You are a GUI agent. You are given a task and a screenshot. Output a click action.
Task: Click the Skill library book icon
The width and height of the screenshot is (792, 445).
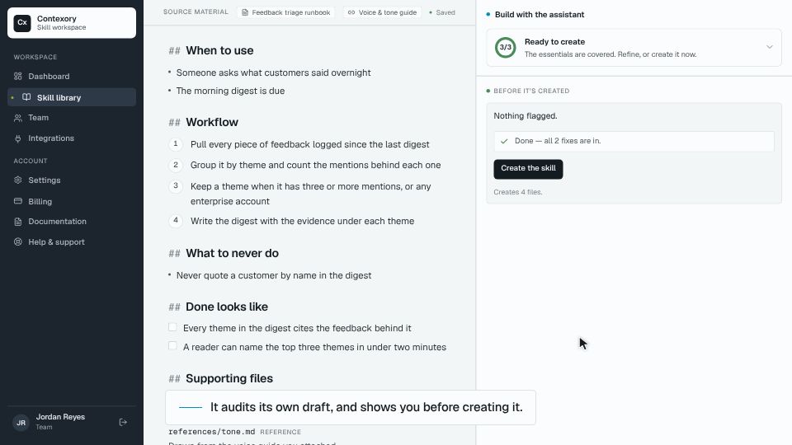tap(26, 97)
